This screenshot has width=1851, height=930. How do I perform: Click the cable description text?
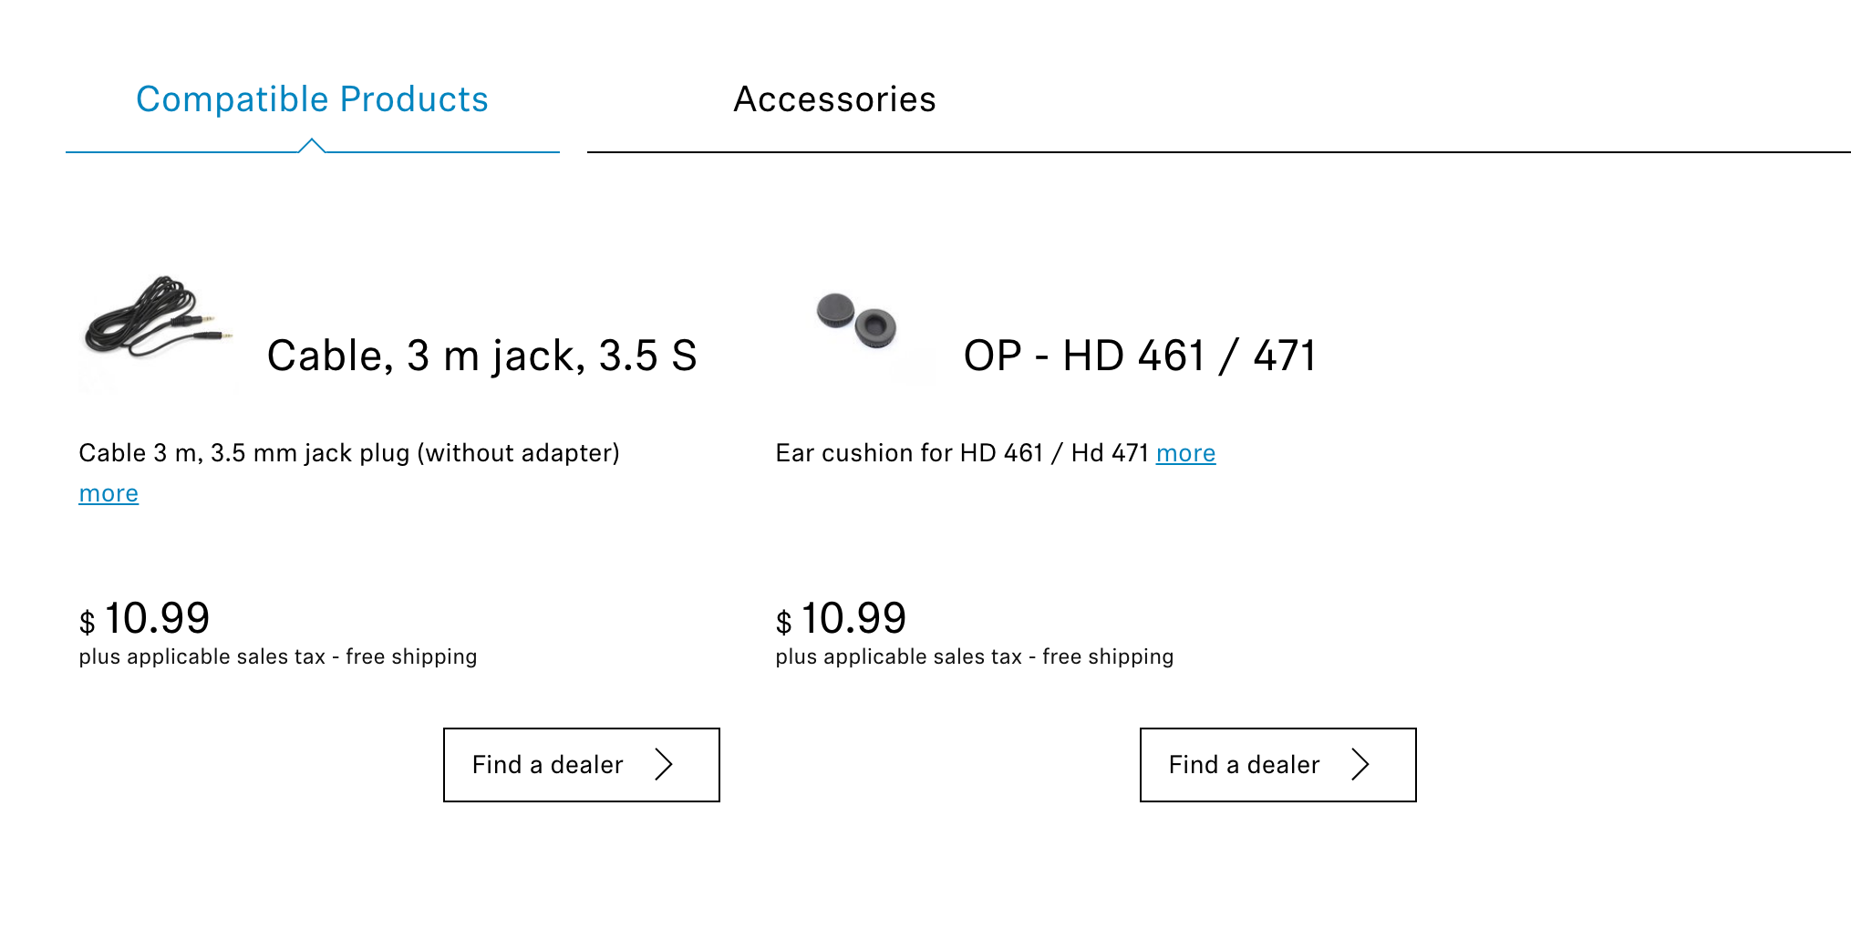(349, 453)
